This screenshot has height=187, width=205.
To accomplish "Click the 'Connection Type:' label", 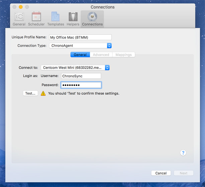I will coord(32,45).
